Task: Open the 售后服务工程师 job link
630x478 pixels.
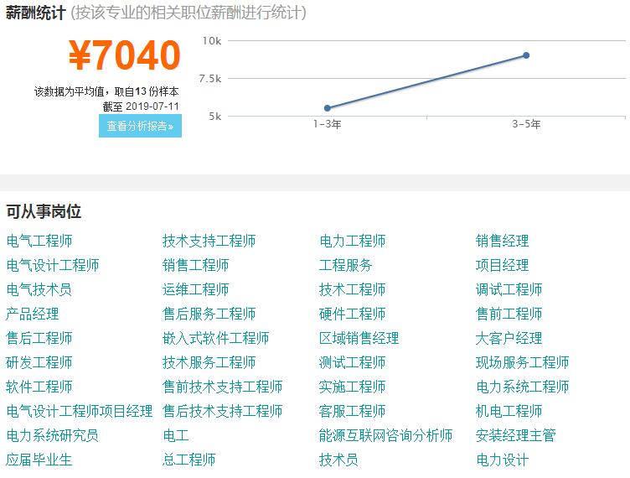Action: click(209, 314)
